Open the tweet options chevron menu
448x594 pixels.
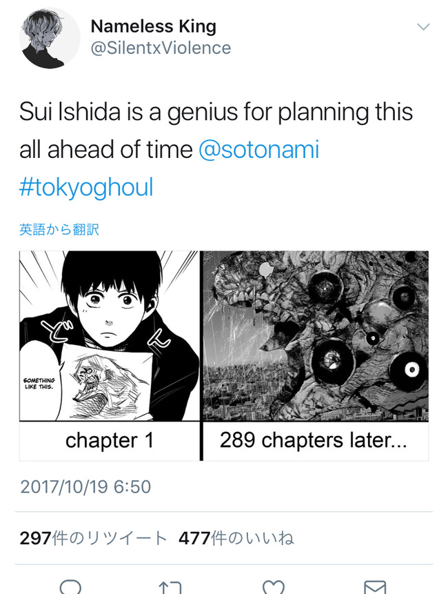click(423, 26)
